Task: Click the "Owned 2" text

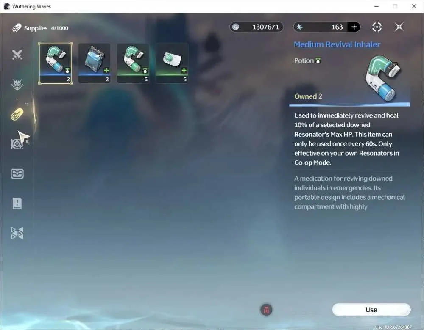Action: [308, 96]
